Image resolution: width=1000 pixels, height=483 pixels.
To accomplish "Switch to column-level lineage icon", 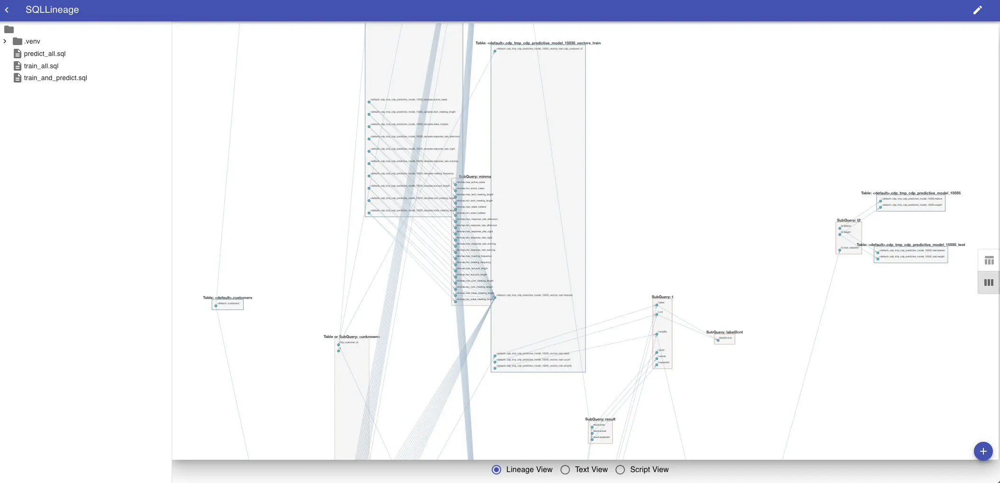I will click(x=989, y=283).
